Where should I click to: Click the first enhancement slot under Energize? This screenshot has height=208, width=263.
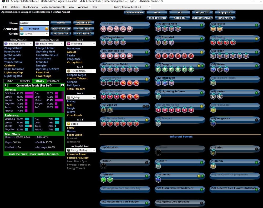tap(158, 69)
